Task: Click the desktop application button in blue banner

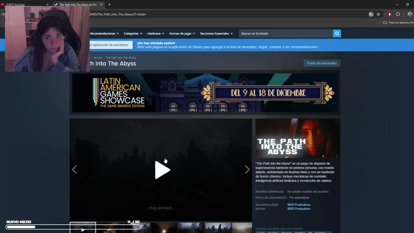Action: [x=110, y=45]
